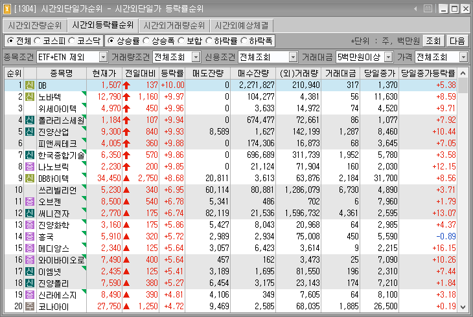Select the 하락률 radio button
Screen dimensions: 473x317
(209, 41)
